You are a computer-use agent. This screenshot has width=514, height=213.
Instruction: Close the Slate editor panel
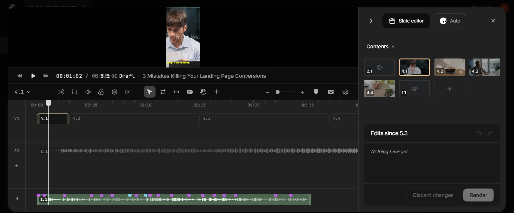493,21
